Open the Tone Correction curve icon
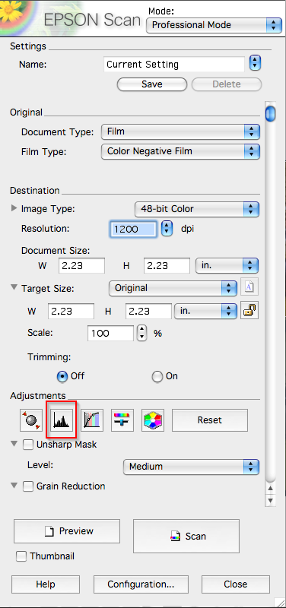The image size is (286, 608). [92, 420]
